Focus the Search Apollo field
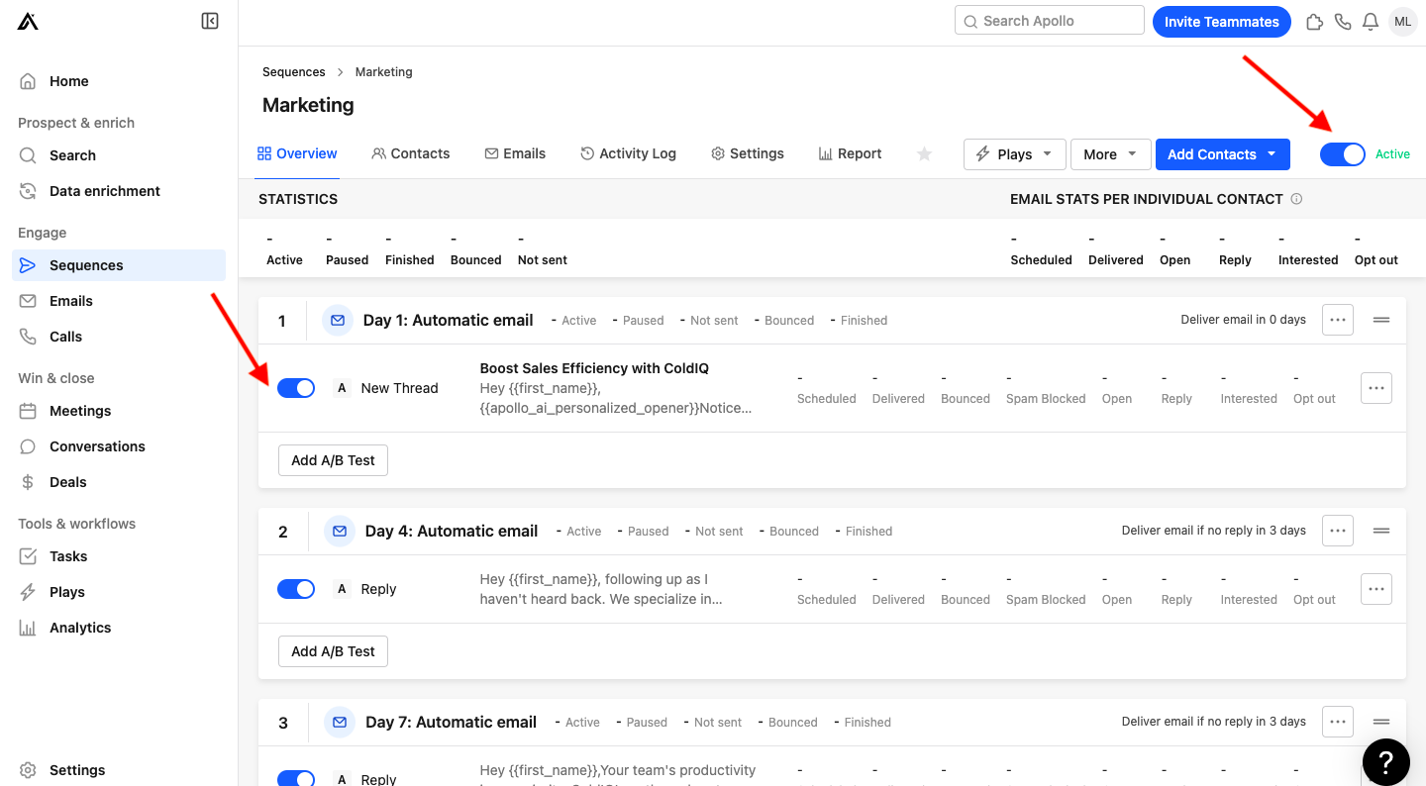This screenshot has width=1426, height=786. 1050,21
